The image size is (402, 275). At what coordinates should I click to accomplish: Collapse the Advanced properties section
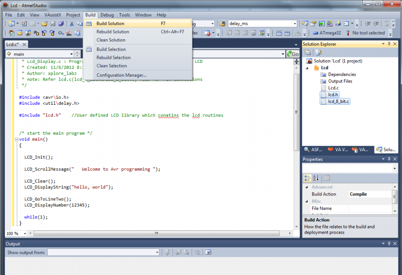coord(306,187)
